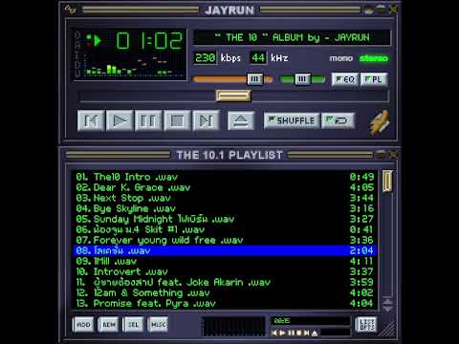
Task: Select track 06 Skit #1 .wav
Action: click(225, 229)
